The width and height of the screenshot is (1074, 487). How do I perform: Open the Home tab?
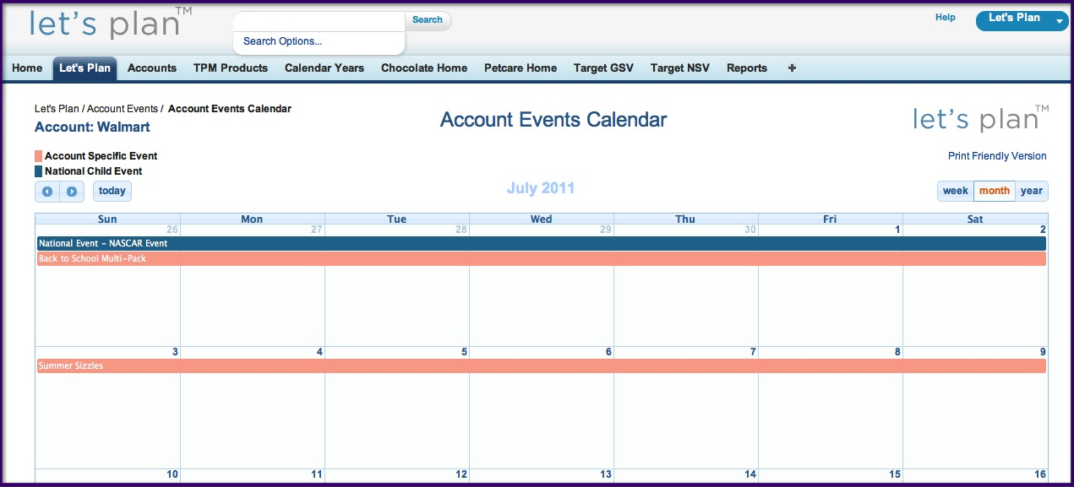click(27, 68)
